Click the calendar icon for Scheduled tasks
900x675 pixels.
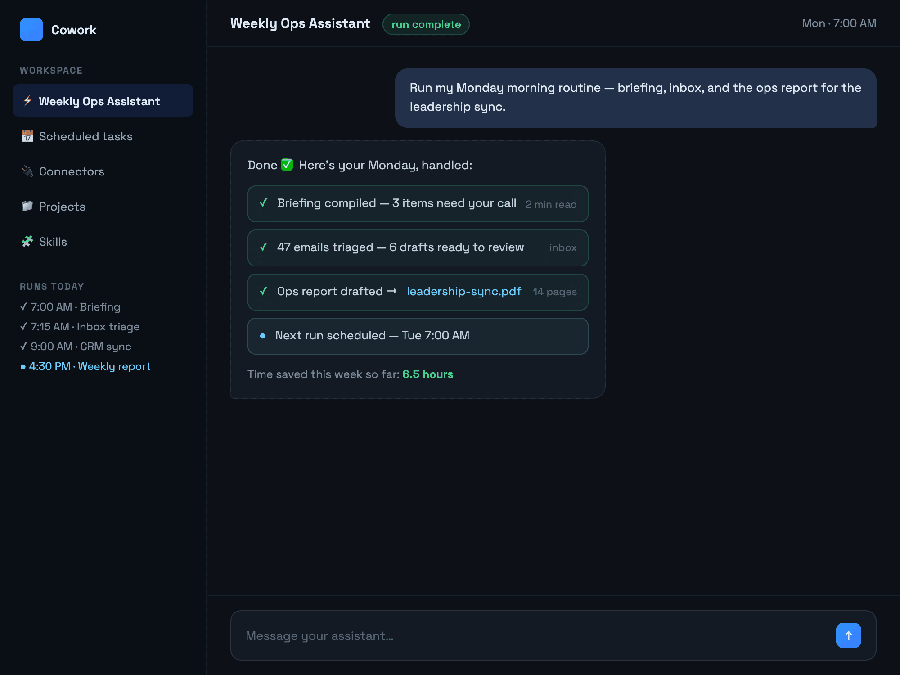click(x=27, y=136)
